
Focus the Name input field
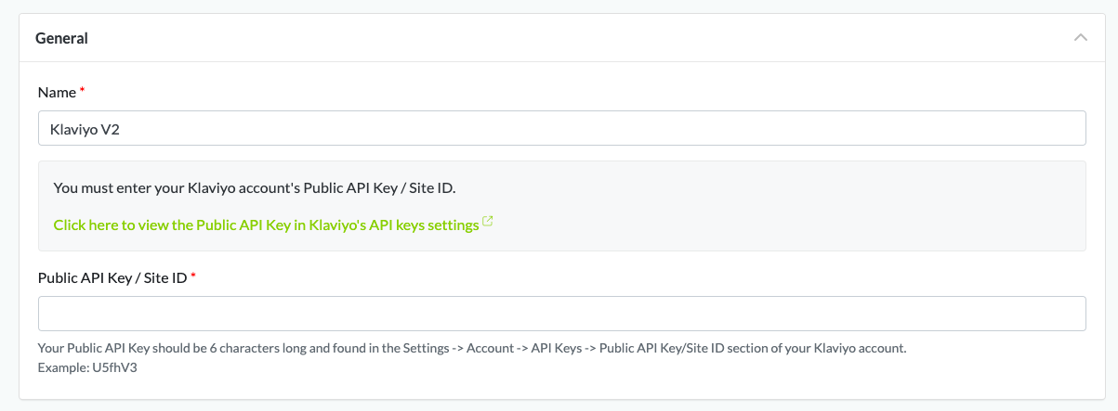point(561,129)
